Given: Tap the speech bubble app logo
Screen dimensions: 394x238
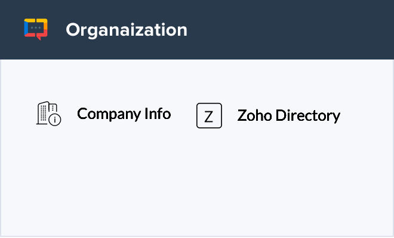Looking at the screenshot, I should click(36, 29).
